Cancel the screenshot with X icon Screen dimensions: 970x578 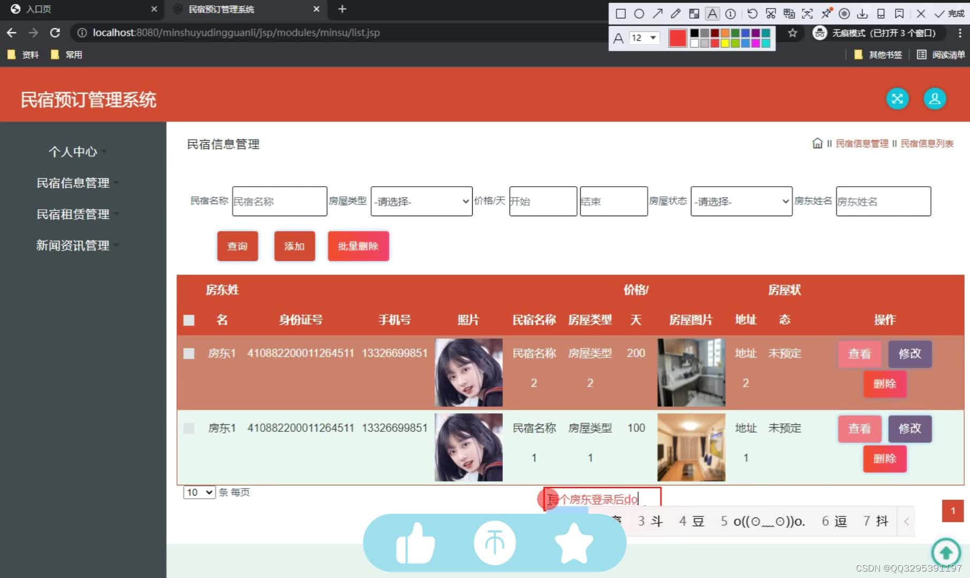(921, 14)
